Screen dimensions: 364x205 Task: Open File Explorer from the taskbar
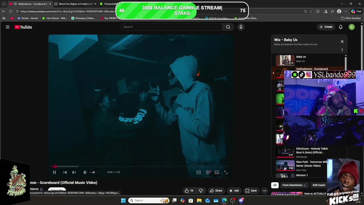(199, 200)
